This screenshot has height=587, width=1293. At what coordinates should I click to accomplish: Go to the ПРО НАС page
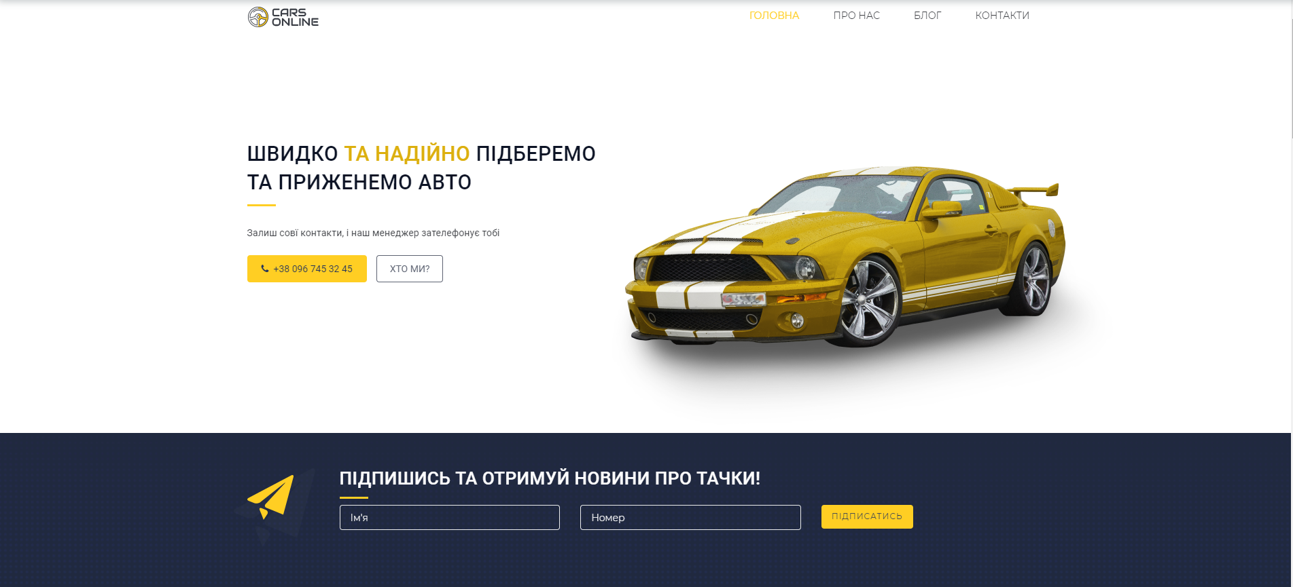point(856,16)
